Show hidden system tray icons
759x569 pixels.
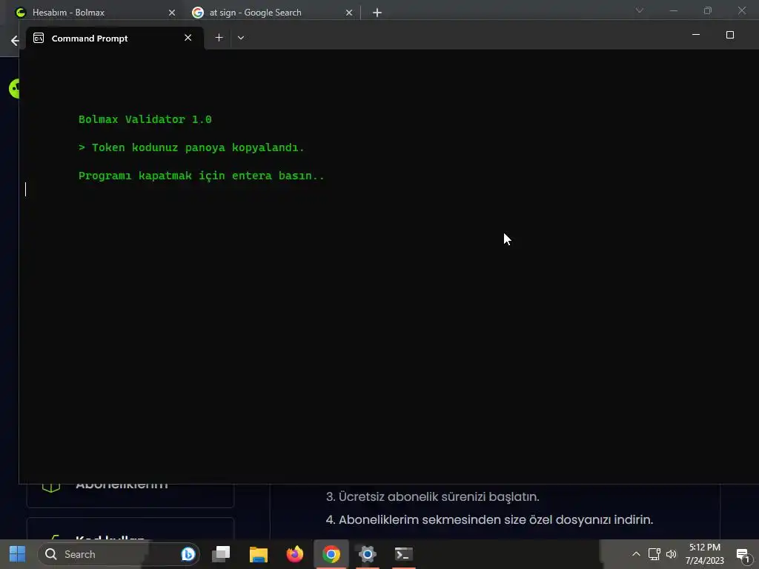[x=636, y=554]
